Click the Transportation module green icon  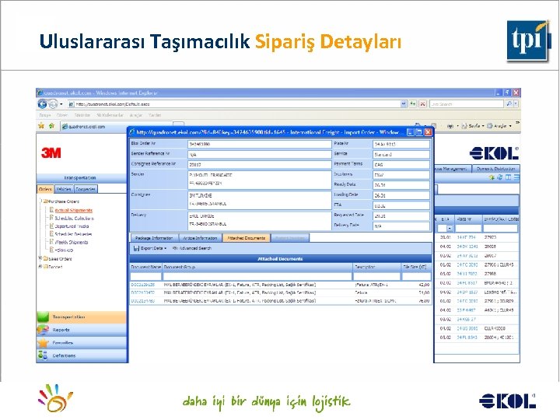(x=43, y=317)
